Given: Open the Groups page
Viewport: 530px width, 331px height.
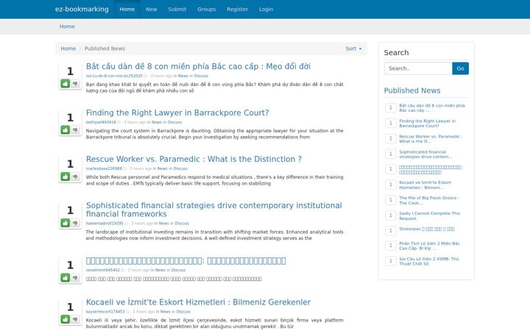Looking at the screenshot, I should click(207, 9).
